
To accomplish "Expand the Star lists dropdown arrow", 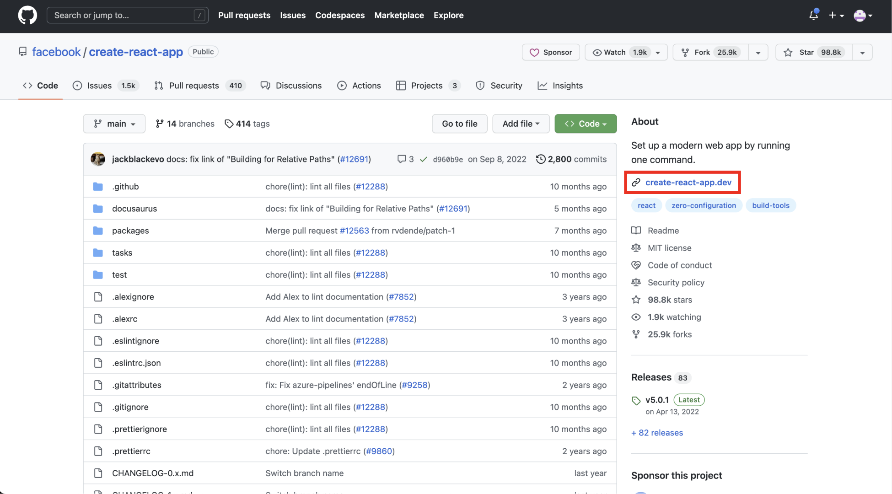I will click(x=862, y=52).
